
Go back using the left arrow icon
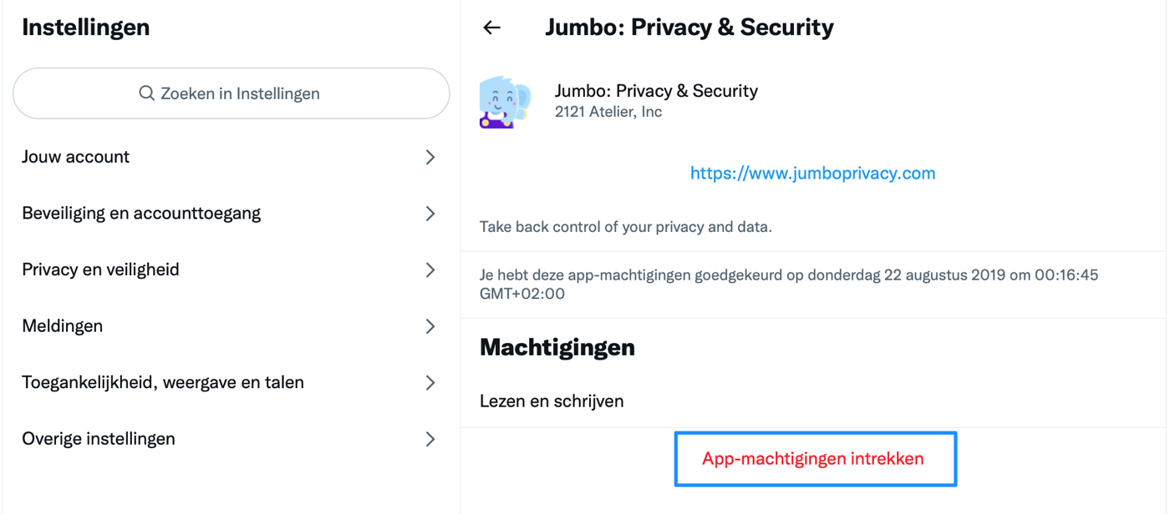(x=491, y=28)
